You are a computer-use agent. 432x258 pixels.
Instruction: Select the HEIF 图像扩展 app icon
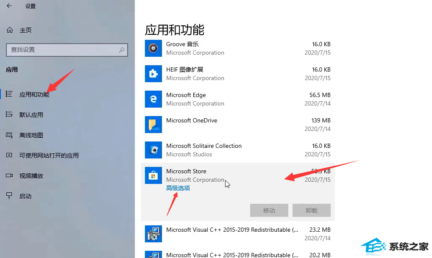[x=153, y=74]
